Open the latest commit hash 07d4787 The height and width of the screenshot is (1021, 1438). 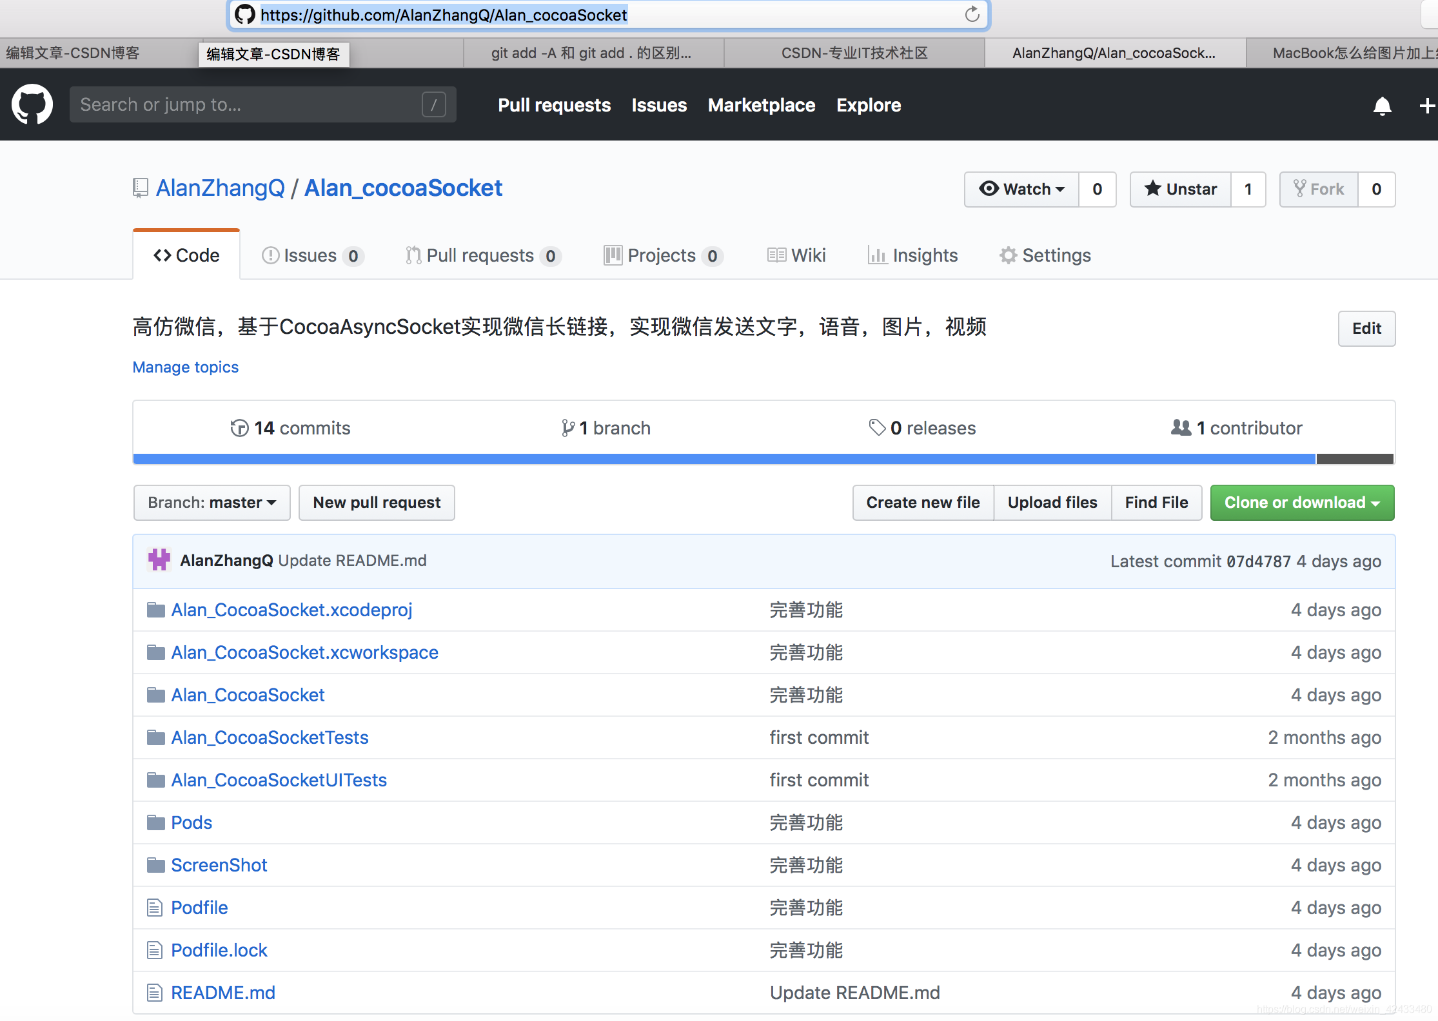click(x=1258, y=561)
